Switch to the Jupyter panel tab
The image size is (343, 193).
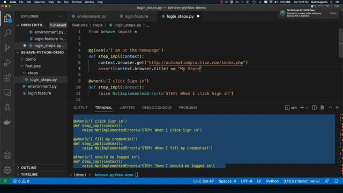point(127,108)
